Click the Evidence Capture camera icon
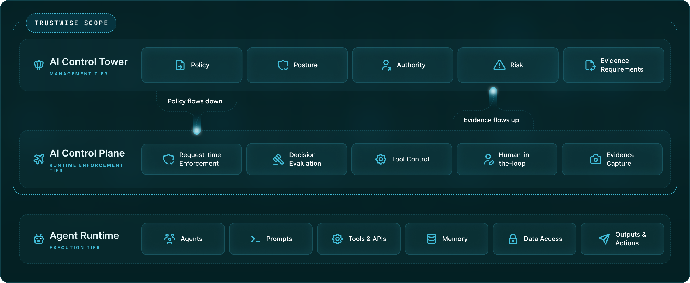The image size is (690, 283). coord(596,159)
